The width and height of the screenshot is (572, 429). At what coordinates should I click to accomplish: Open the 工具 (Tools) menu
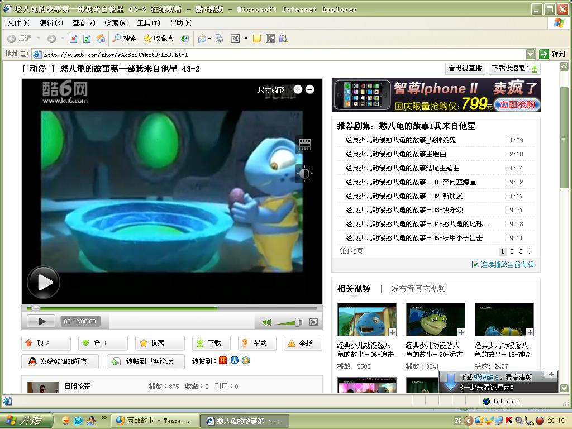(149, 22)
